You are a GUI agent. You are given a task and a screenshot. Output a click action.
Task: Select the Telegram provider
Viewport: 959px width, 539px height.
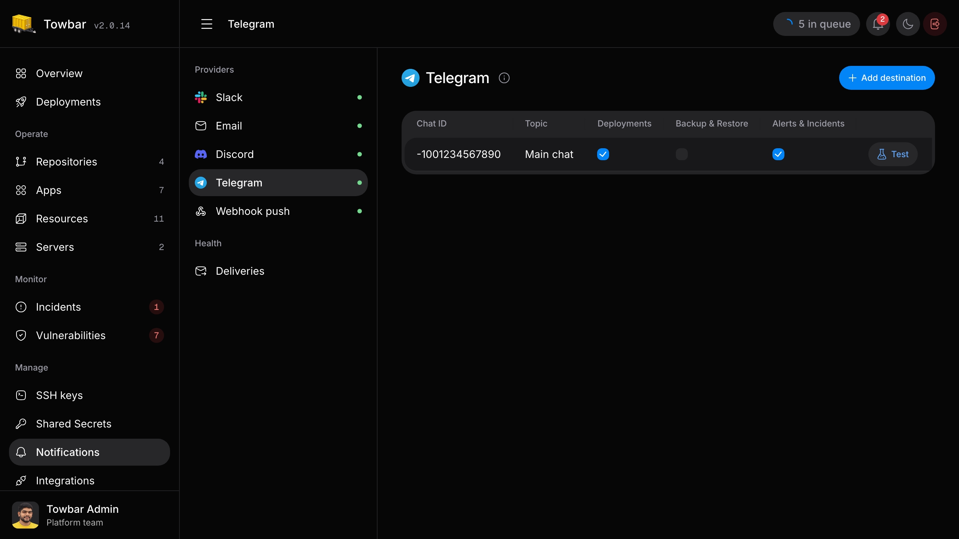pos(278,183)
